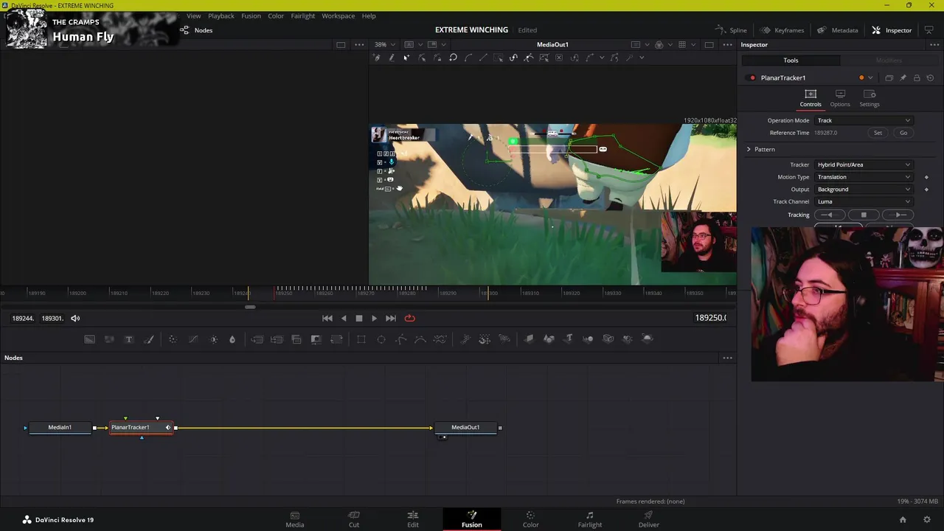This screenshot has height=531, width=944.
Task: Add a Renderer 3D node at toolbar end
Action: click(648, 339)
